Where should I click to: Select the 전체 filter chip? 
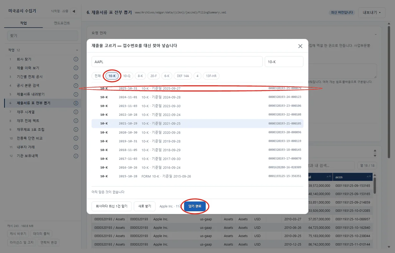98,76
